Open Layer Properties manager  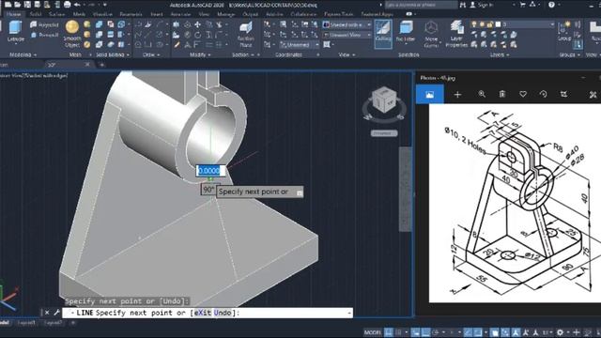[x=456, y=35]
